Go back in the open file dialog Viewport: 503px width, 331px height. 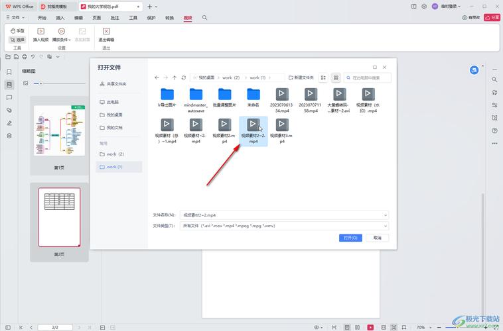[x=157, y=77]
